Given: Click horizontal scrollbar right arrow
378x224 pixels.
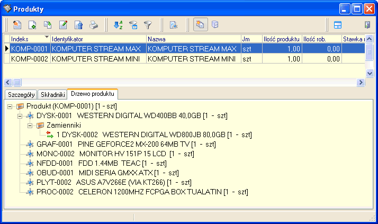Looking at the screenshot, I should click(361, 83).
